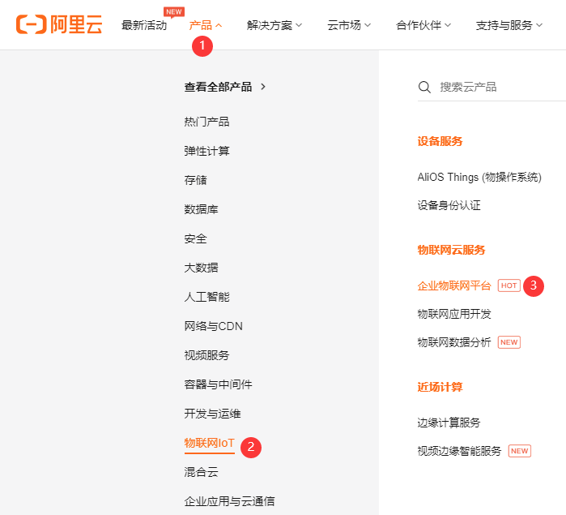
Task: Open 物联网应用开发 product
Action: point(454,314)
